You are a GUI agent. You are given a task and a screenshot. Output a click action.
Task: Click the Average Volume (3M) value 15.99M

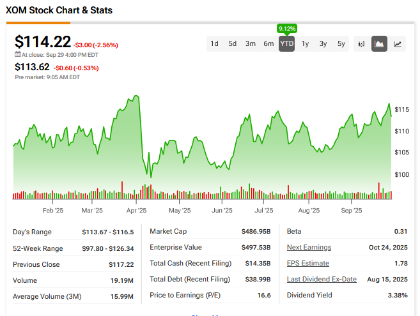point(122,296)
